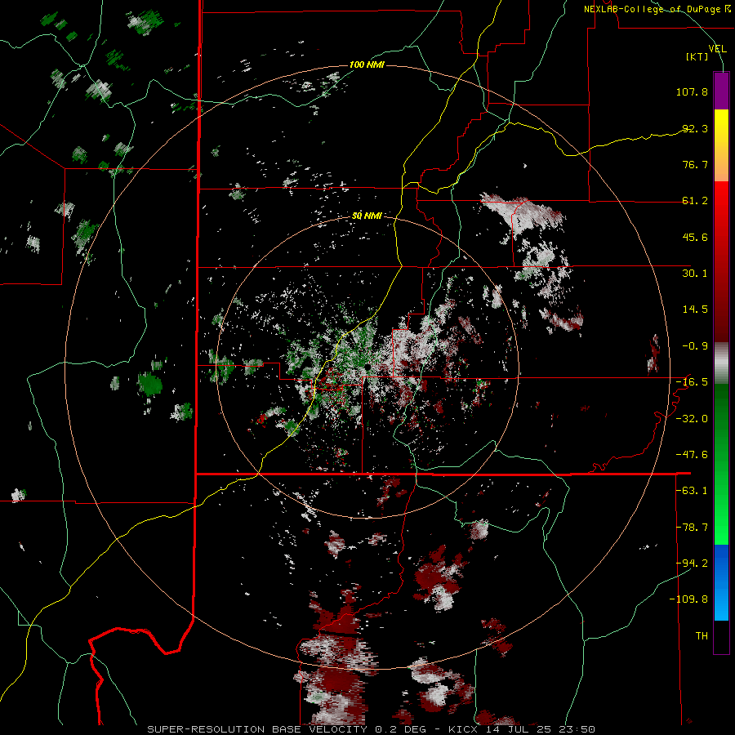The width and height of the screenshot is (735, 735).
Task: Click the -0.9 velocity scale value
Action: coord(695,346)
